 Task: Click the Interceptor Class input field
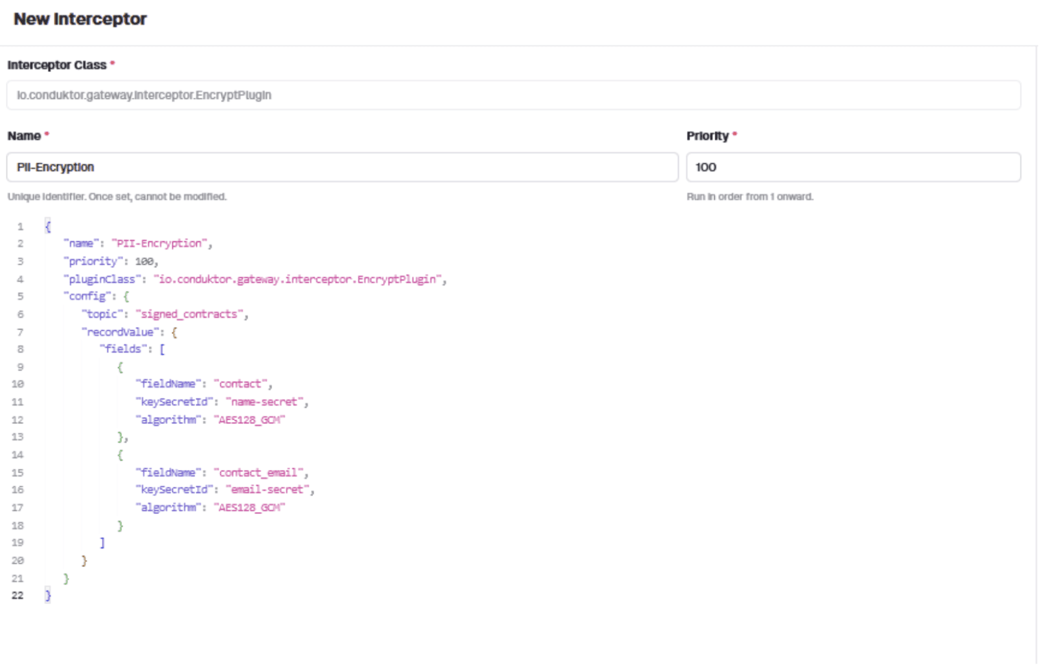pos(513,95)
